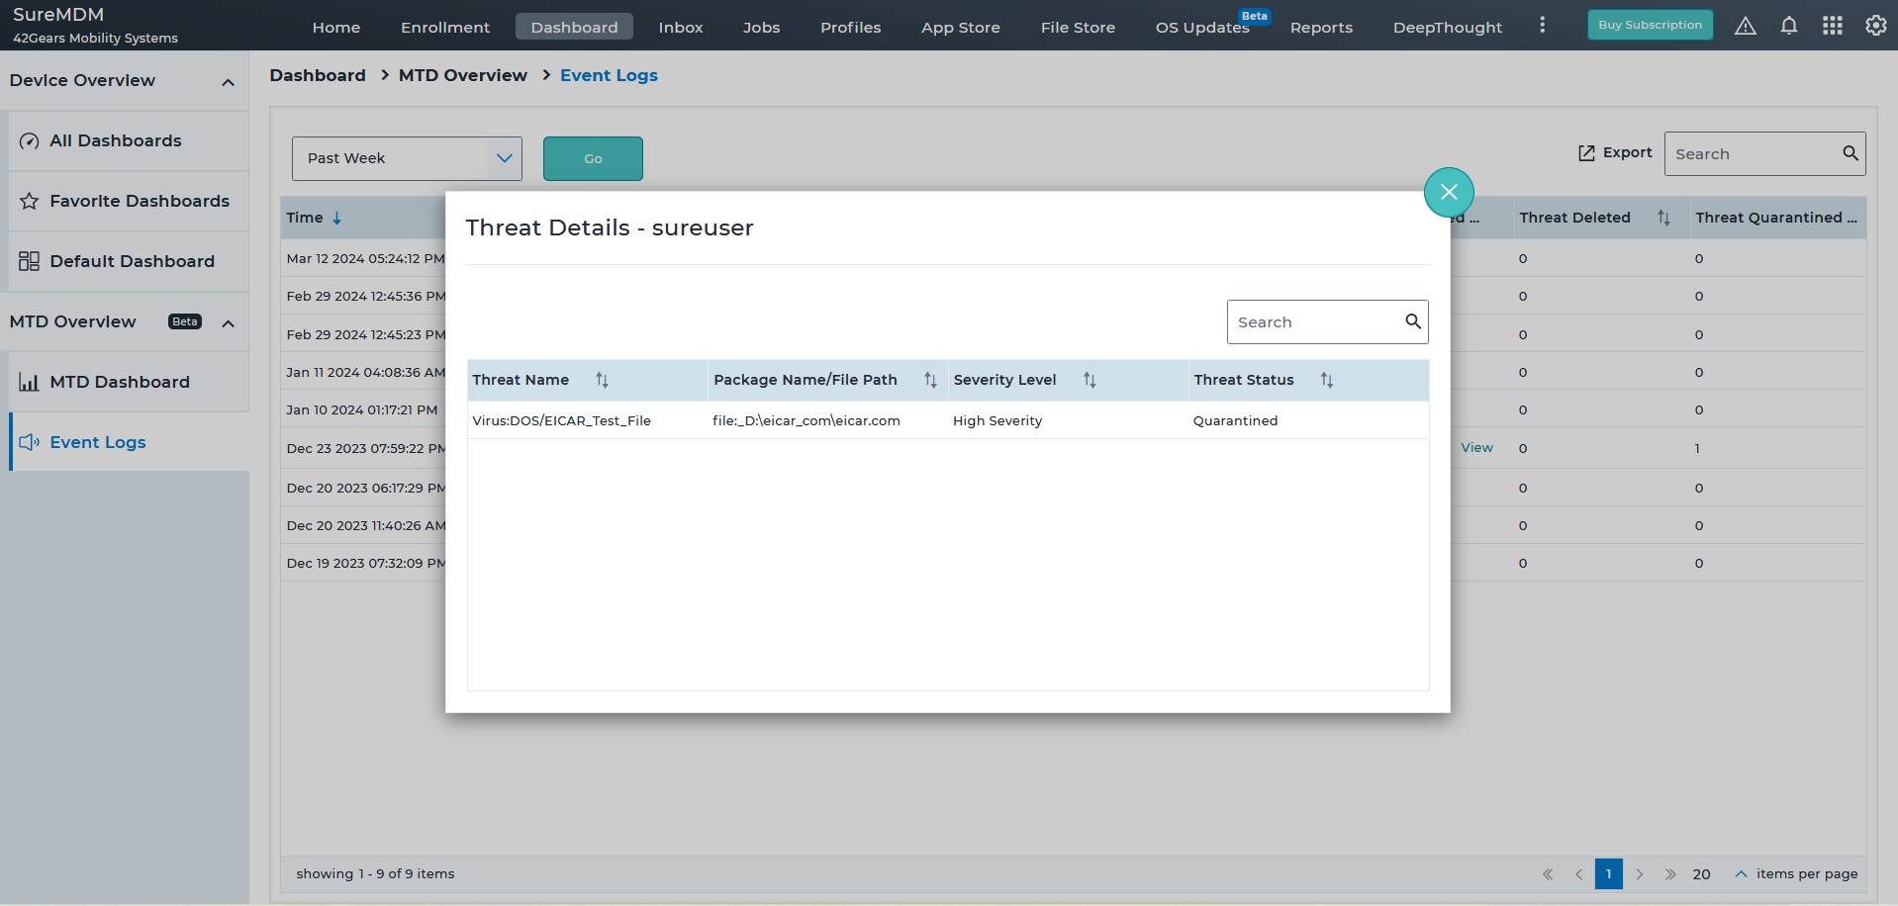Toggle Time column sort arrow

pos(337,219)
